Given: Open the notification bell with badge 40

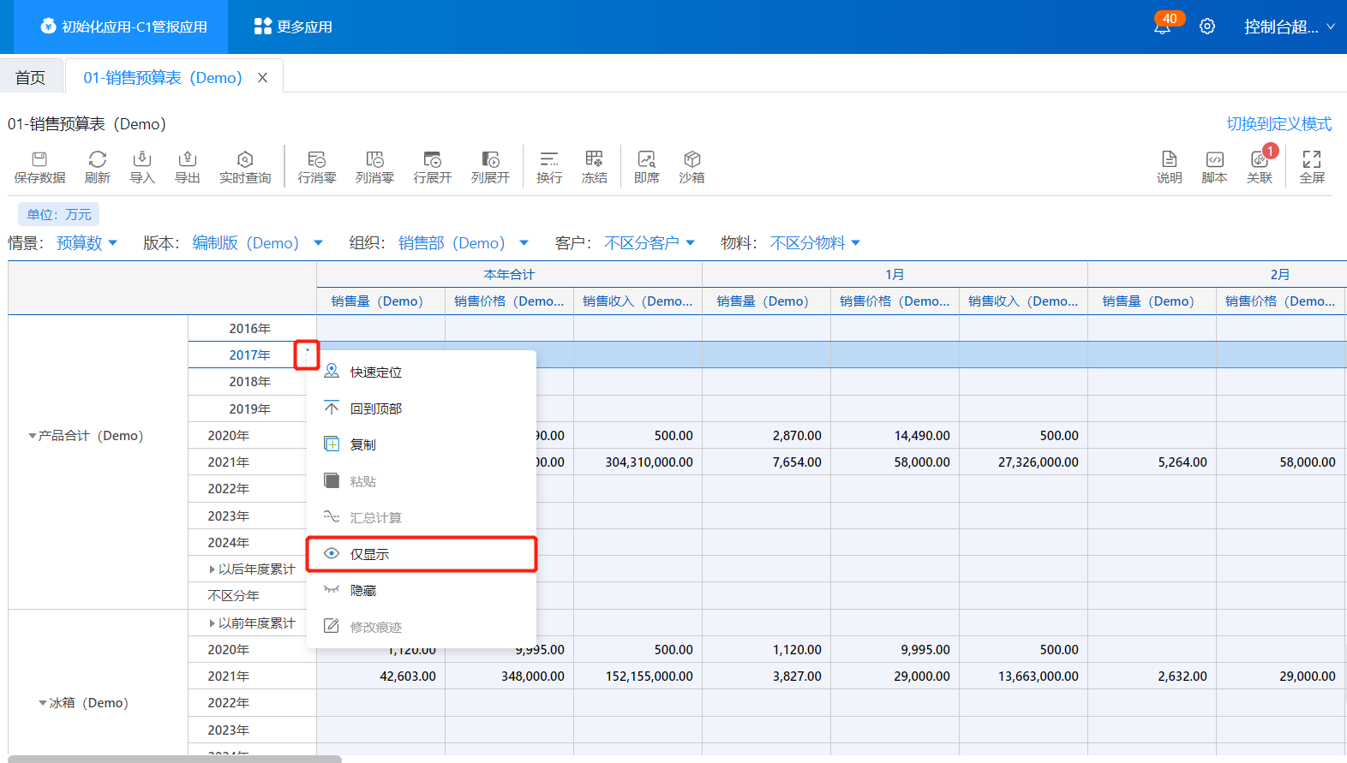Looking at the screenshot, I should [1162, 27].
